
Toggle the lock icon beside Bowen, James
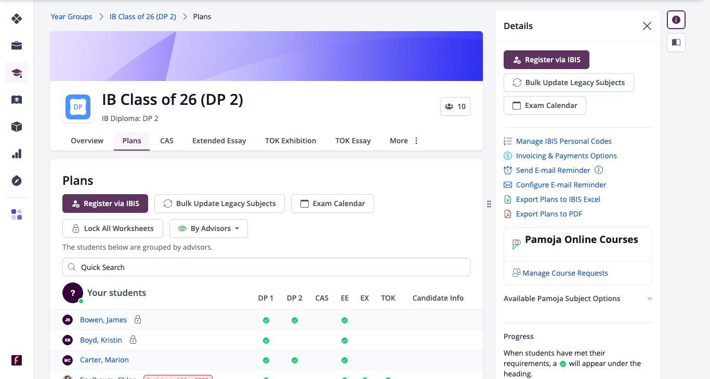click(x=138, y=319)
